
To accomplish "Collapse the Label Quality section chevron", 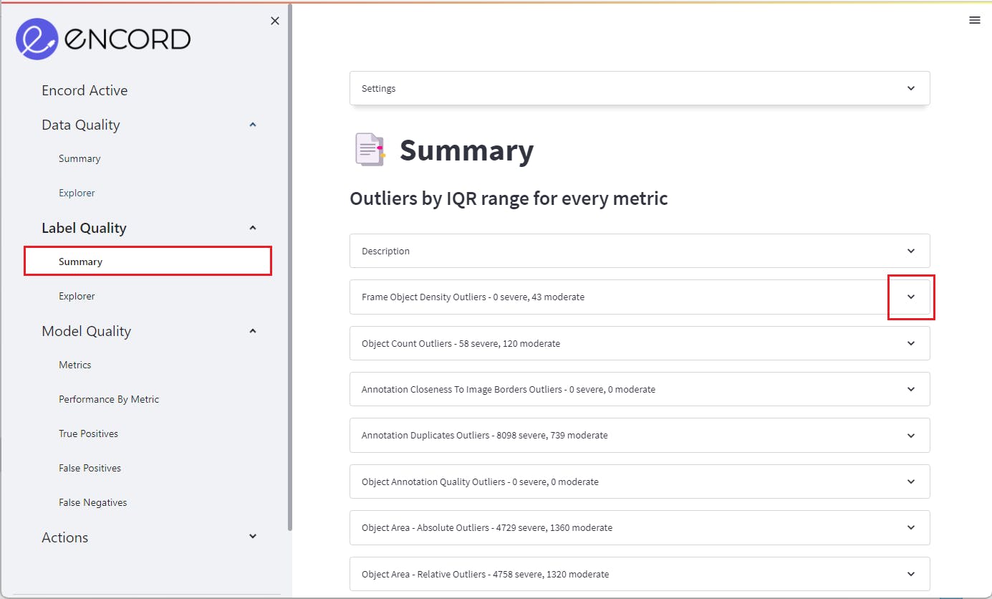I will [x=252, y=228].
